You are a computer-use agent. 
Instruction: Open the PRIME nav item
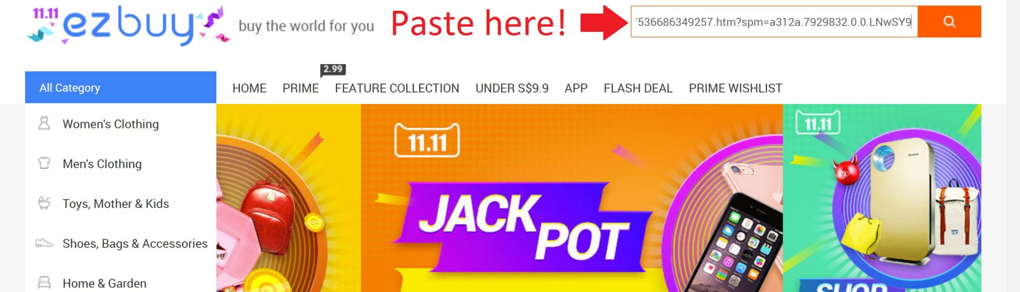(x=301, y=88)
